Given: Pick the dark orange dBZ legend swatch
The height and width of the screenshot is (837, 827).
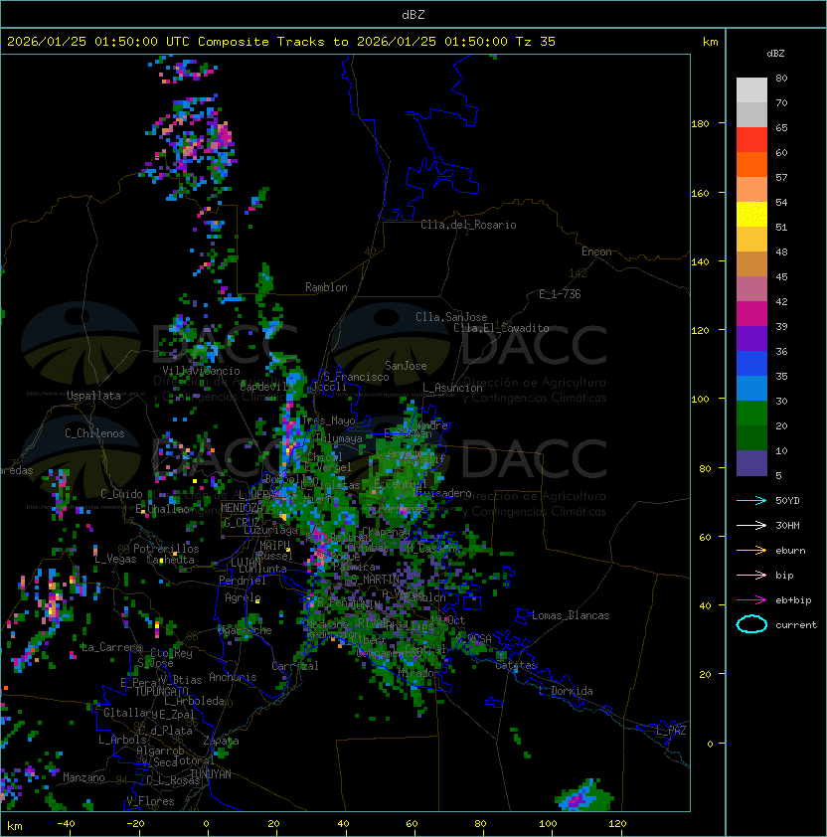Looking at the screenshot, I should [x=751, y=164].
